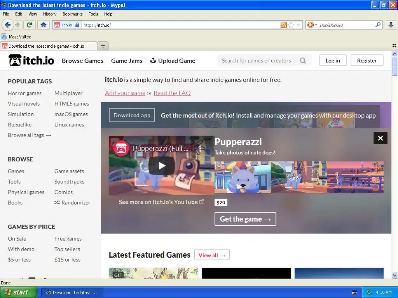Open the File menu

[6, 14]
